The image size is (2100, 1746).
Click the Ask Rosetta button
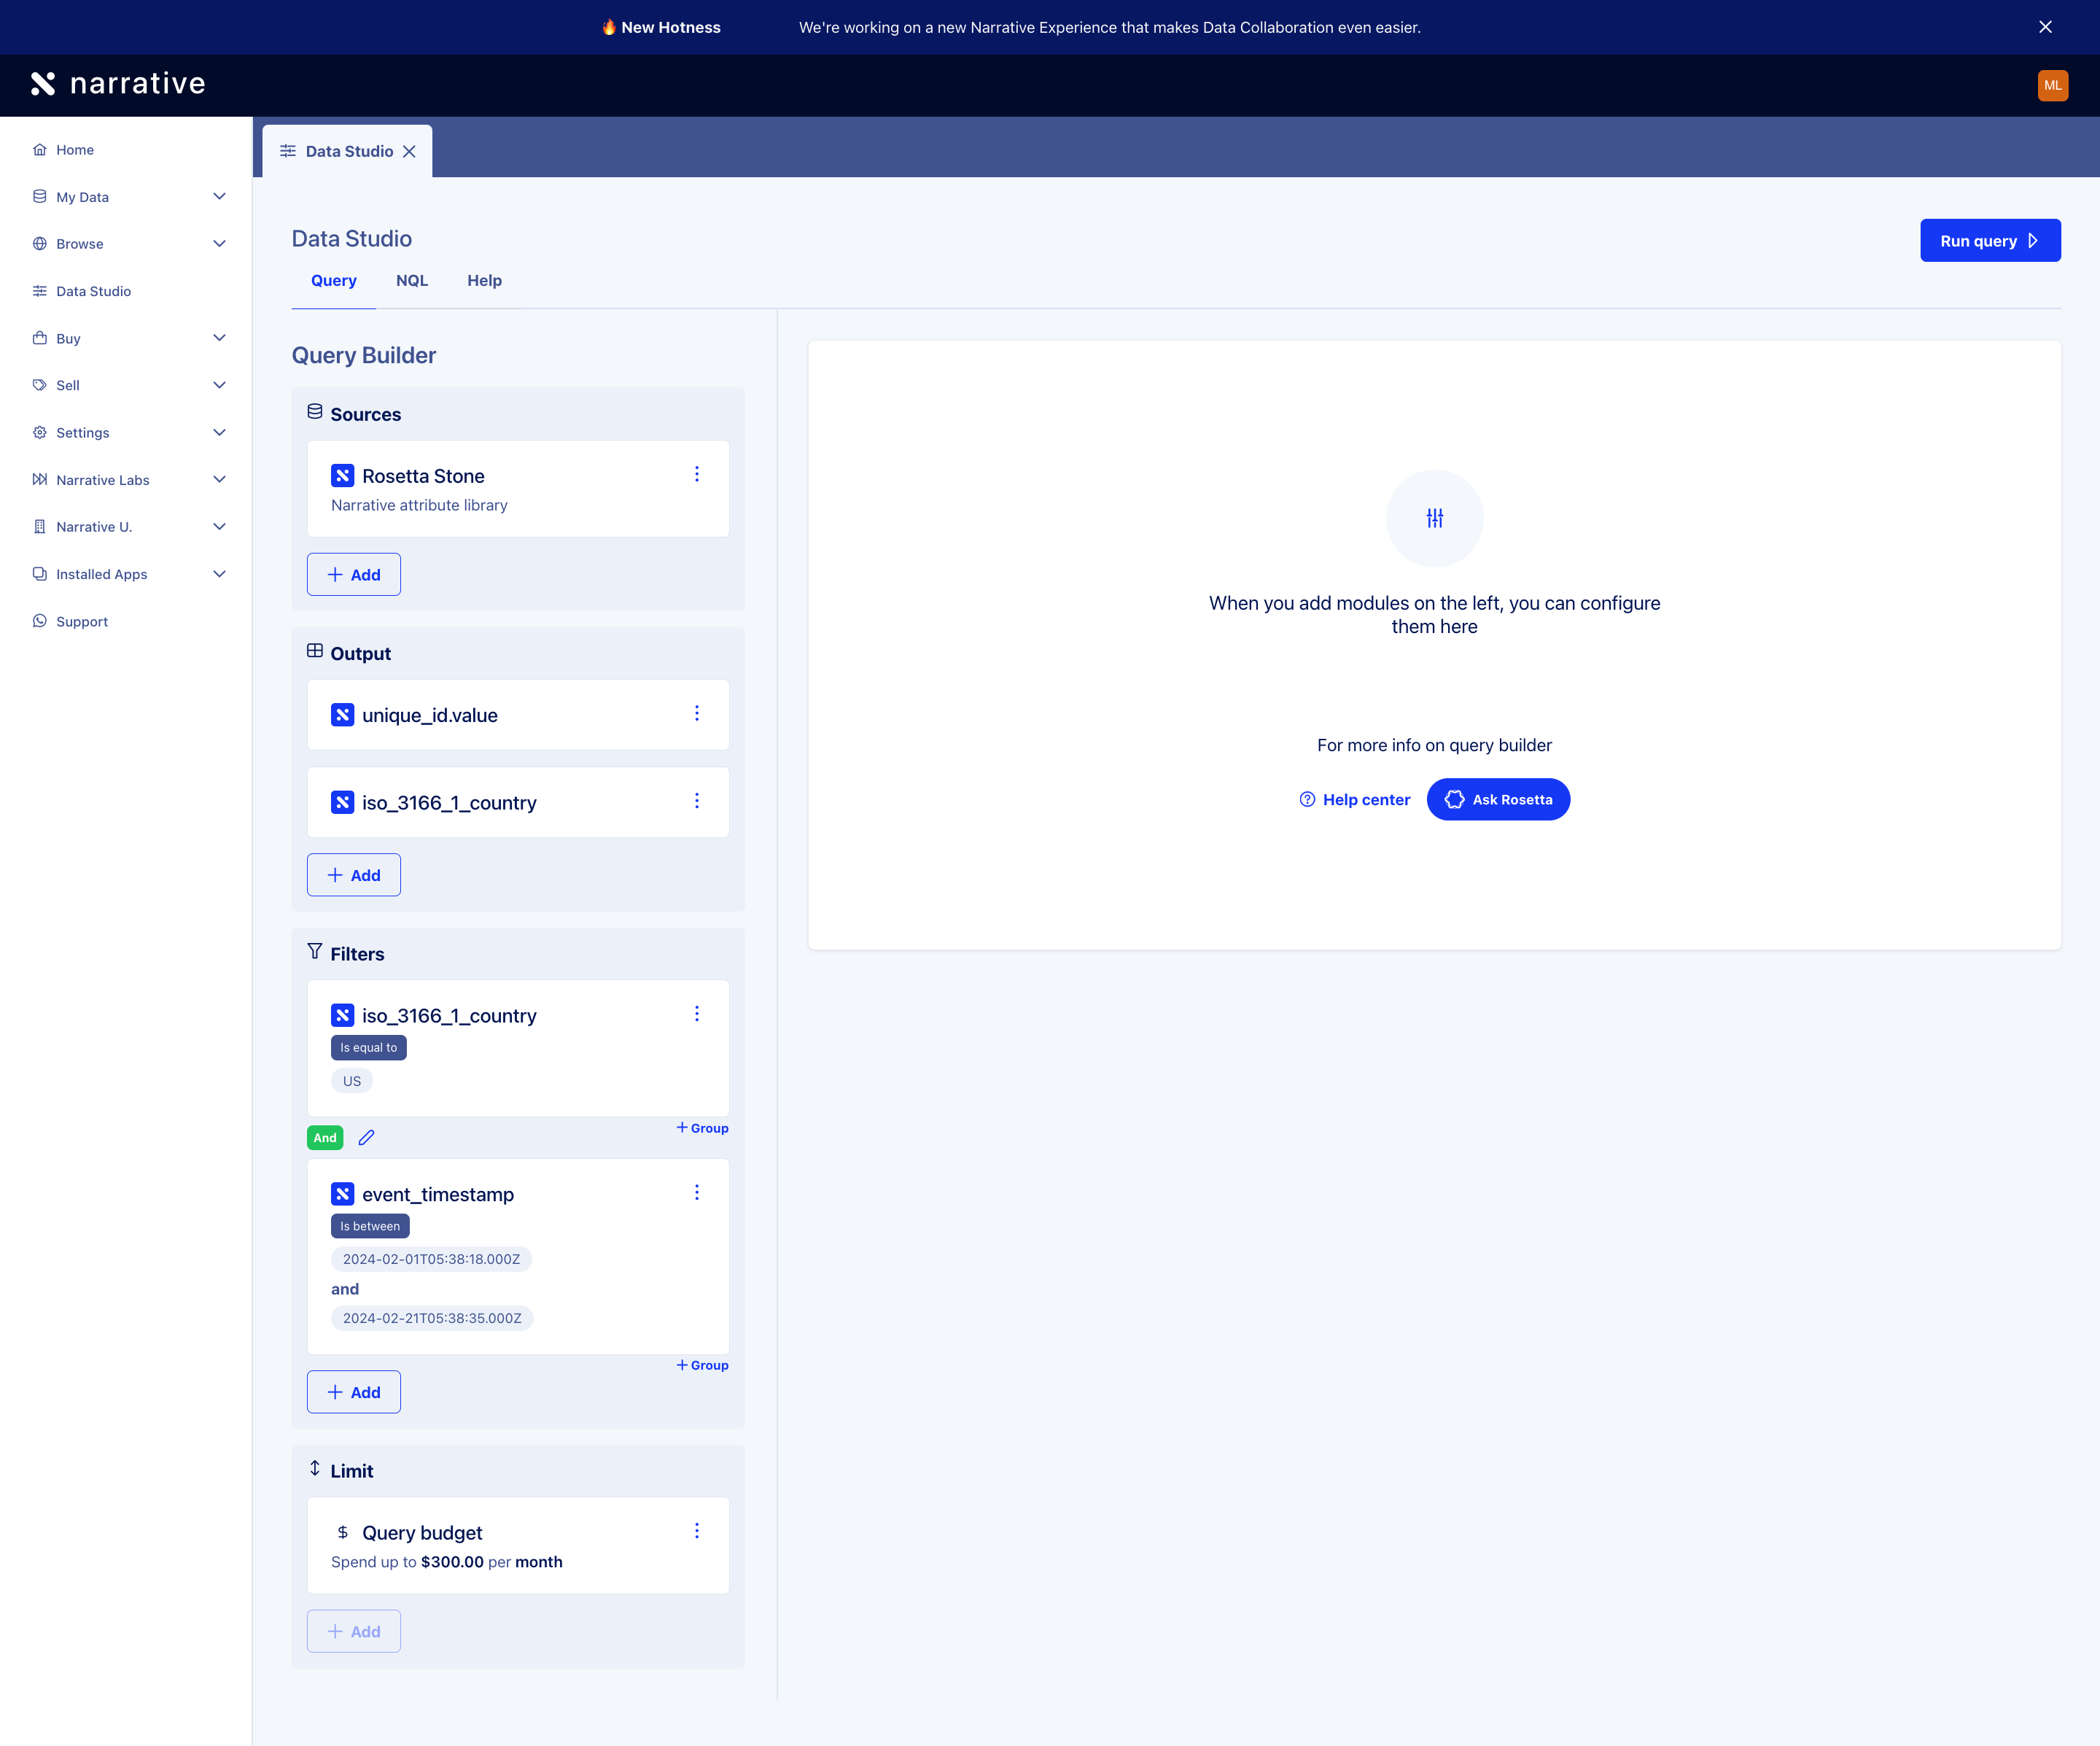(1498, 800)
